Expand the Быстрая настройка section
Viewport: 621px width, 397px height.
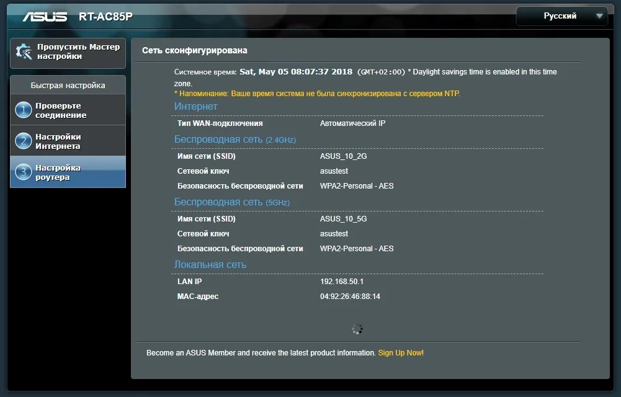click(67, 85)
